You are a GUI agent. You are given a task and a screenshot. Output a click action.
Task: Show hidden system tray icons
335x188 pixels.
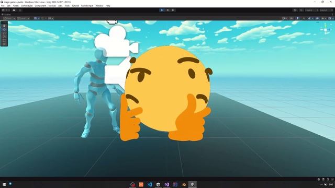321,184
